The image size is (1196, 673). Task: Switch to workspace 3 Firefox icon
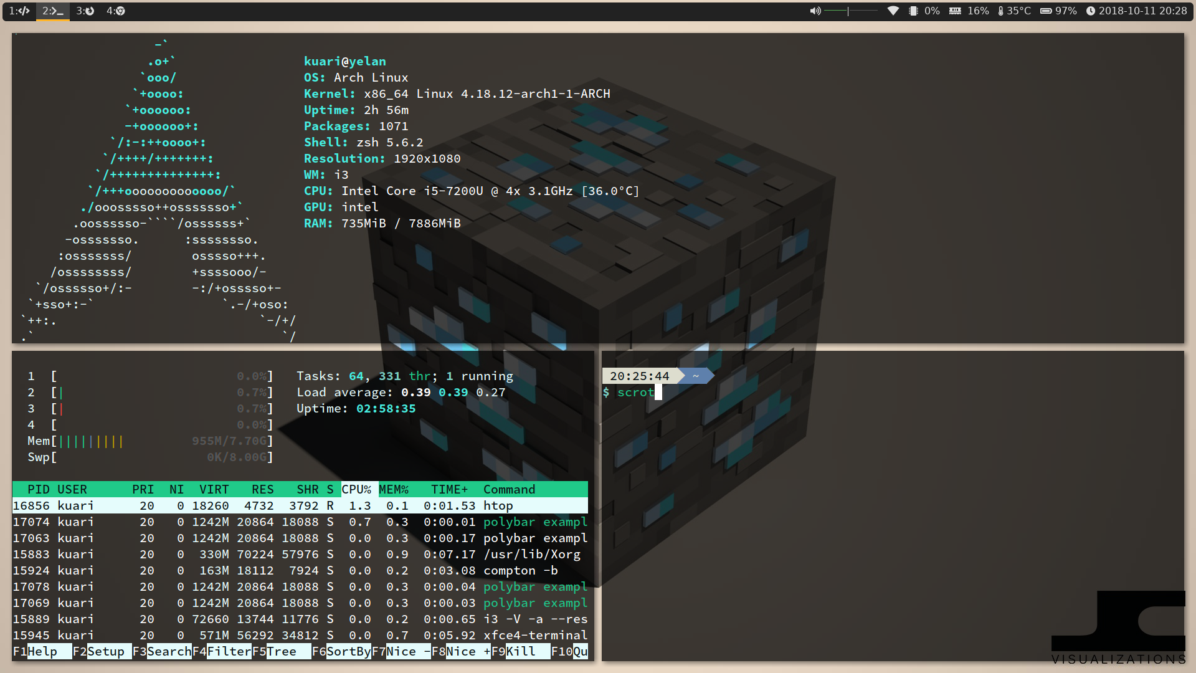[x=85, y=11]
